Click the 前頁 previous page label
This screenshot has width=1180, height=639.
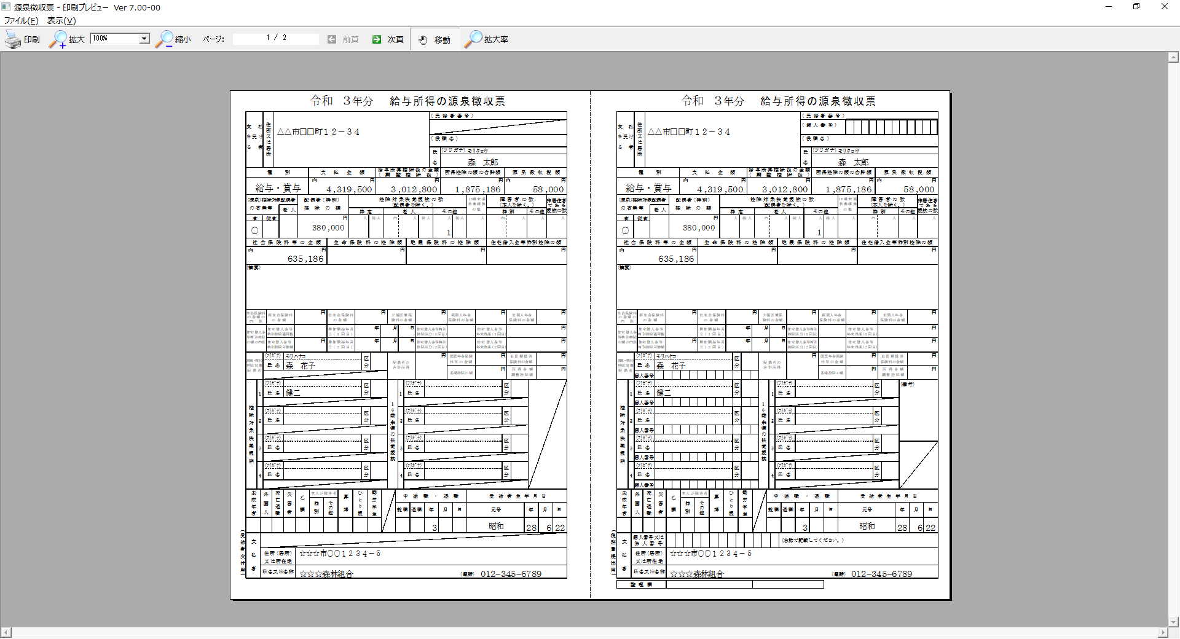point(350,39)
